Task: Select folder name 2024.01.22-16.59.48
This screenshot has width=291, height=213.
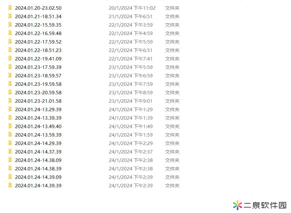Action: tap(38, 34)
